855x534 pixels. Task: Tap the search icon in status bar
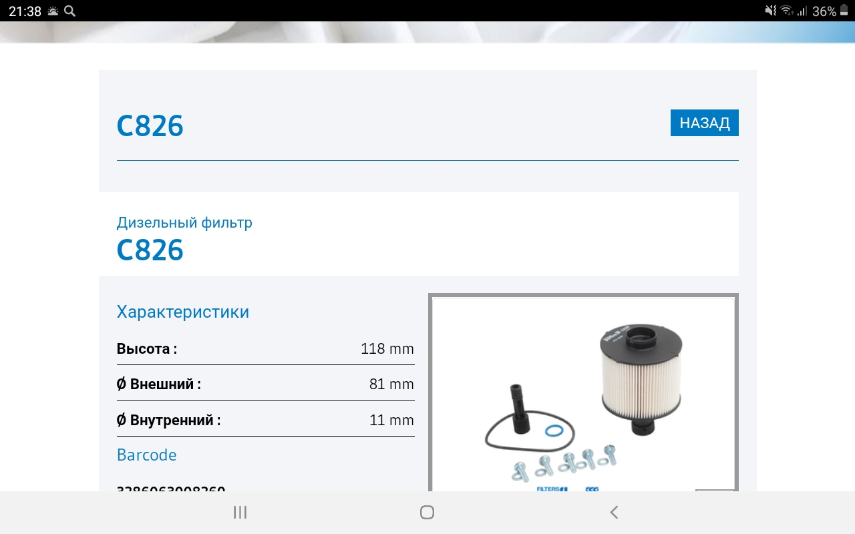[69, 11]
